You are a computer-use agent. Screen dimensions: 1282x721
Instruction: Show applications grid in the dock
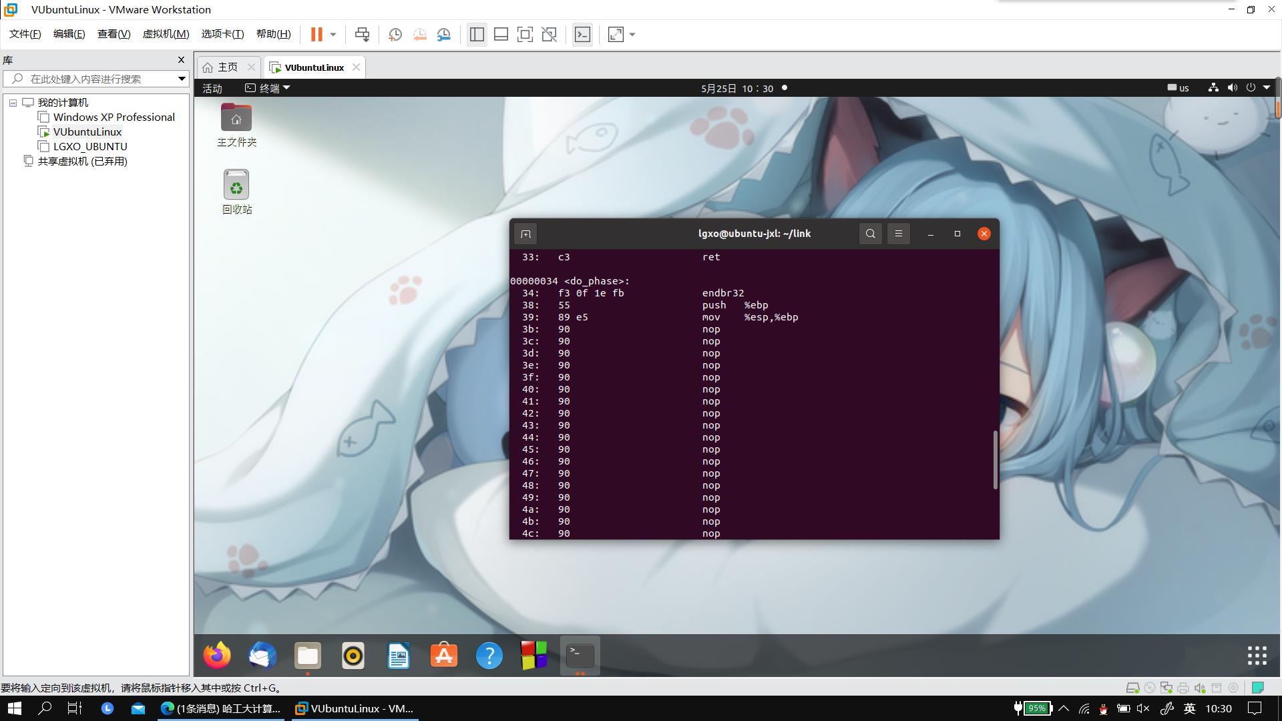click(1257, 656)
